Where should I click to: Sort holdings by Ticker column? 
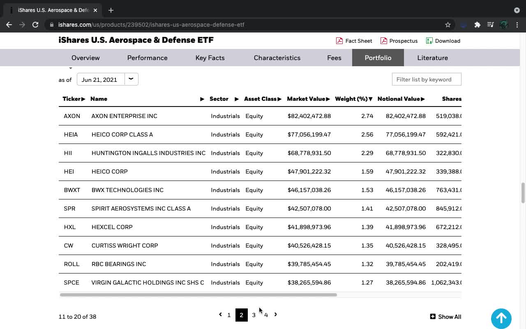click(74, 99)
